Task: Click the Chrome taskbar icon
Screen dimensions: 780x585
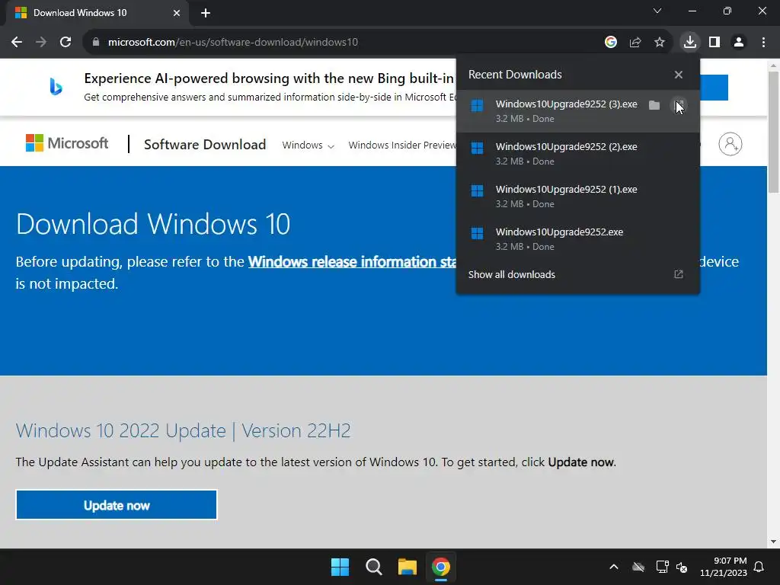Action: (441, 567)
